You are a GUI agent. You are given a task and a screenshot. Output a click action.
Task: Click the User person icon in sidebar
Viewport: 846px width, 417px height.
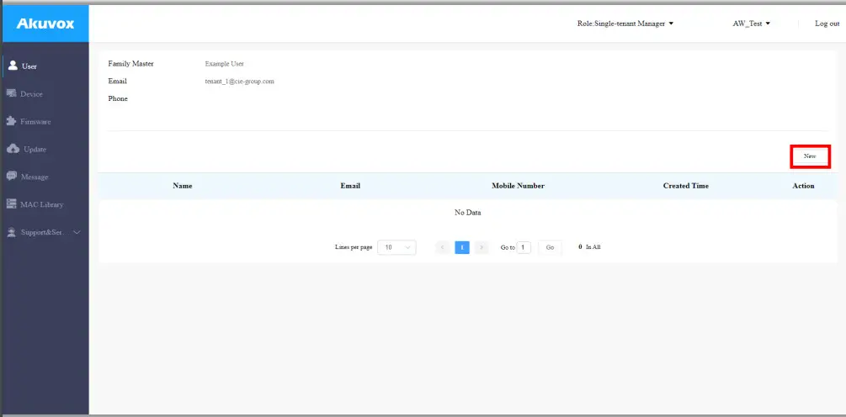pos(13,66)
